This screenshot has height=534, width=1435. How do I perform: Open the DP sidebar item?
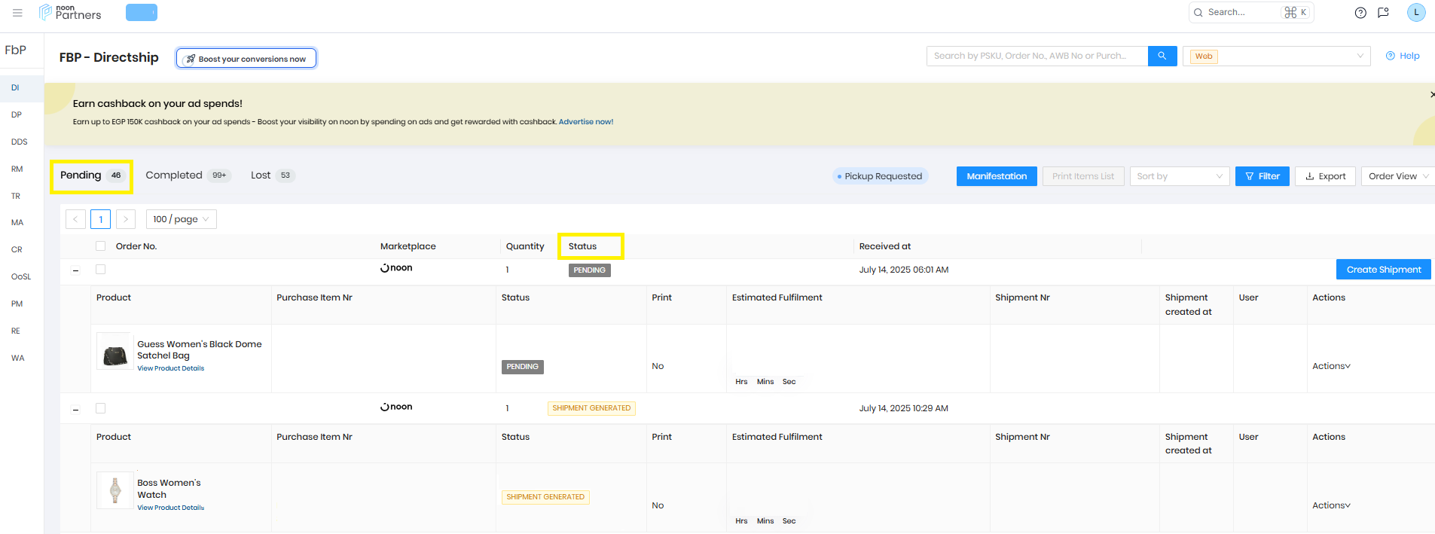click(17, 115)
